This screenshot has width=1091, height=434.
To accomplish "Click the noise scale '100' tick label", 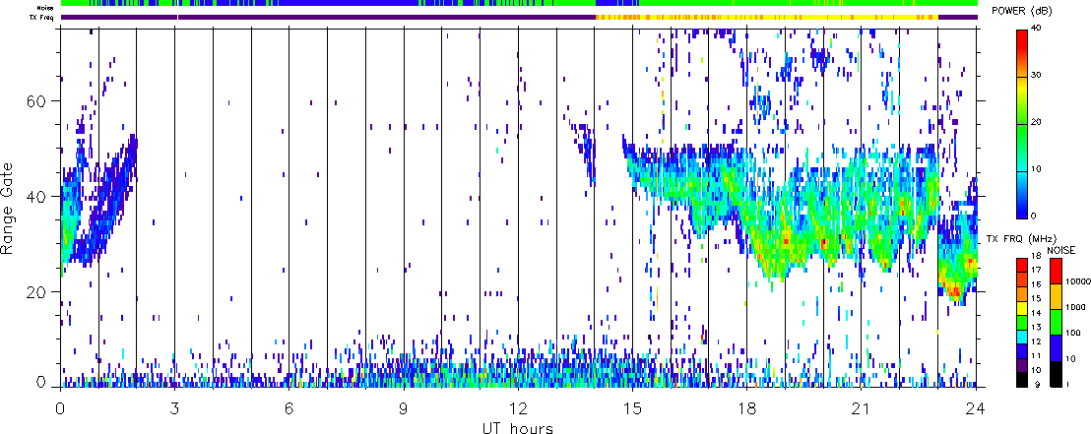I will 1071,336.
